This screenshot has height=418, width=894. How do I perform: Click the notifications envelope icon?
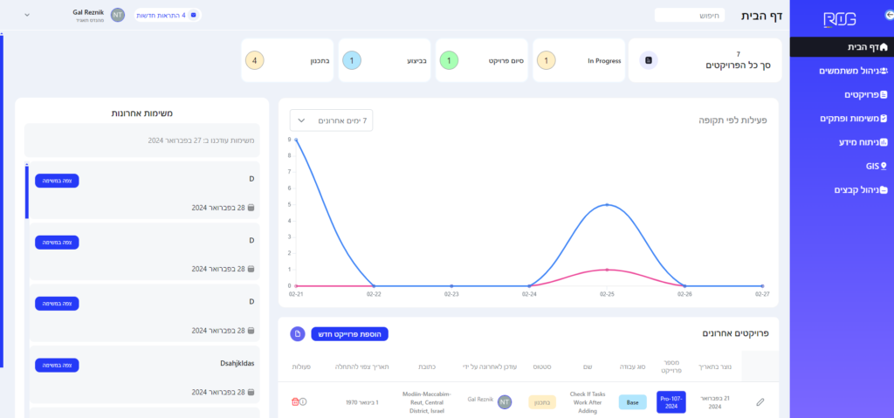[x=193, y=15]
